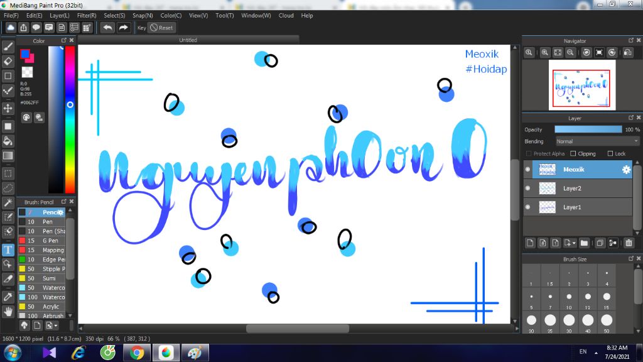Zoom out using Navigator magnifier minus icon
The height and width of the screenshot is (362, 643).
pyautogui.click(x=570, y=53)
